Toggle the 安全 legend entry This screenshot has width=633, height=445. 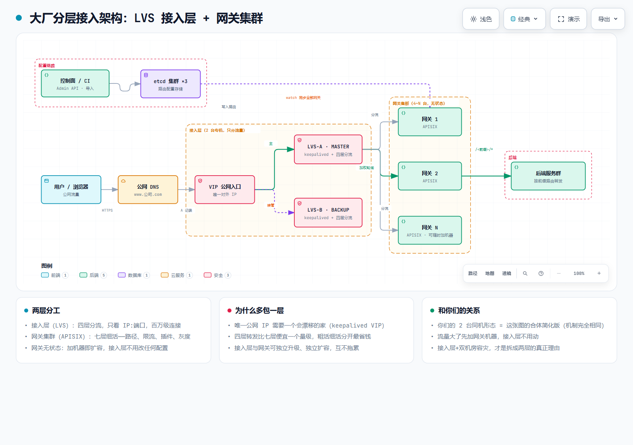point(218,275)
